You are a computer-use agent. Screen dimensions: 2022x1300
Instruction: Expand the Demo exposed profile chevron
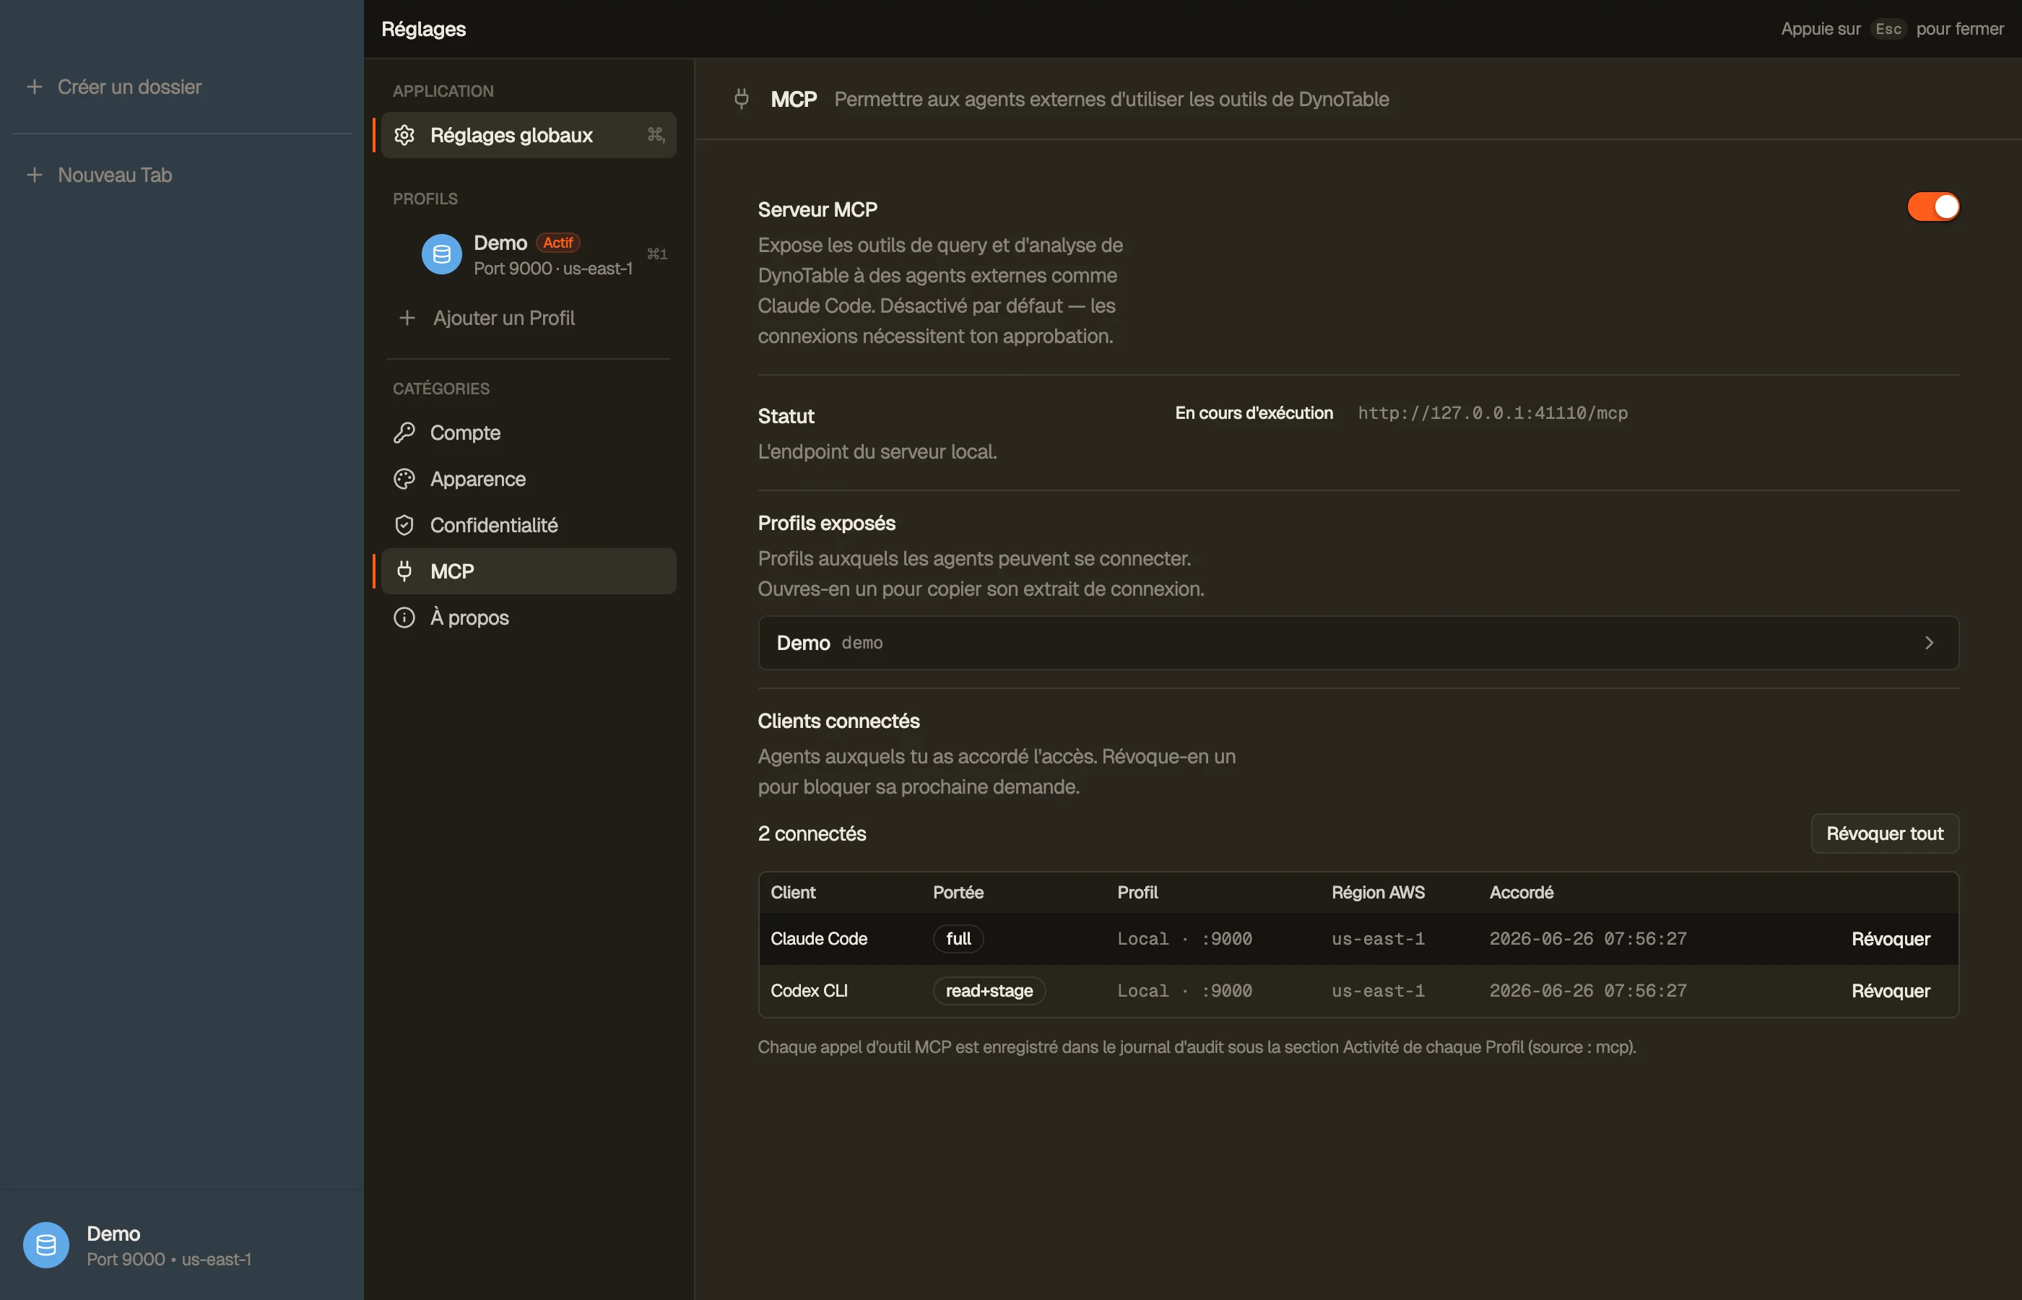click(1929, 643)
